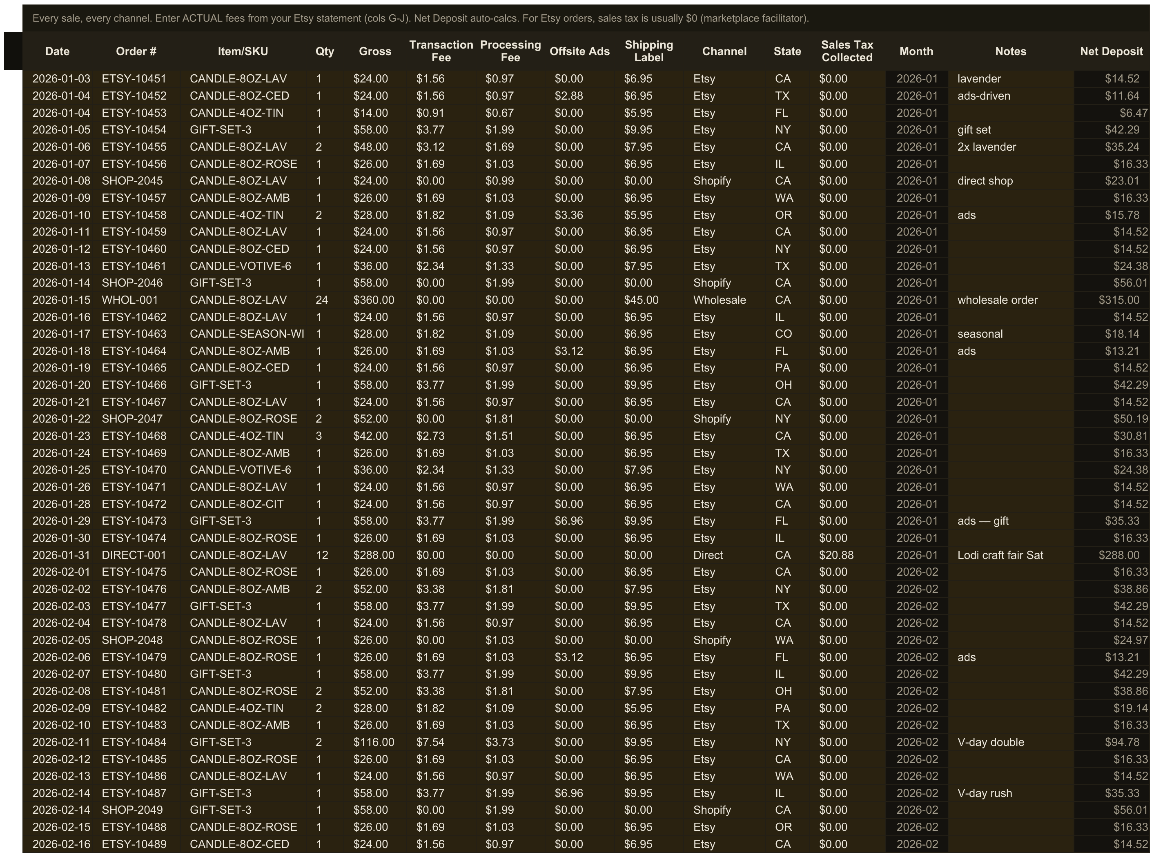The height and width of the screenshot is (857, 1154).
Task: Click the 'V-day double' note cell
Action: click(1011, 742)
